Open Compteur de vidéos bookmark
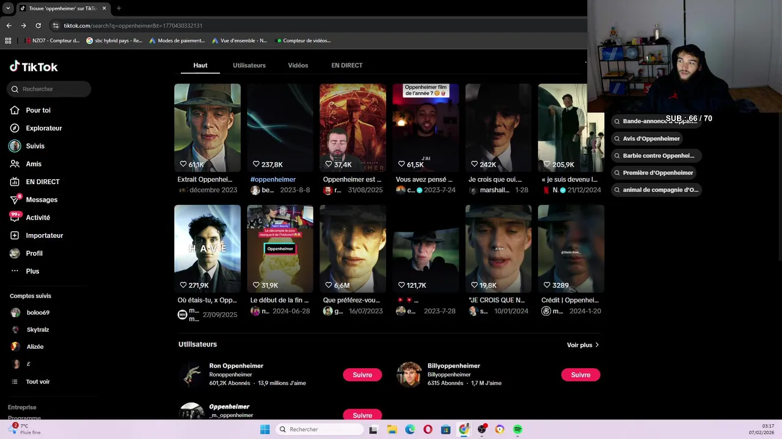782x439 pixels. 304,41
